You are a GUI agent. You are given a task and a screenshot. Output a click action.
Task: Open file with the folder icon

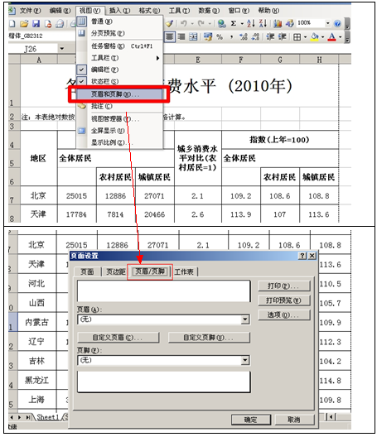coord(24,24)
